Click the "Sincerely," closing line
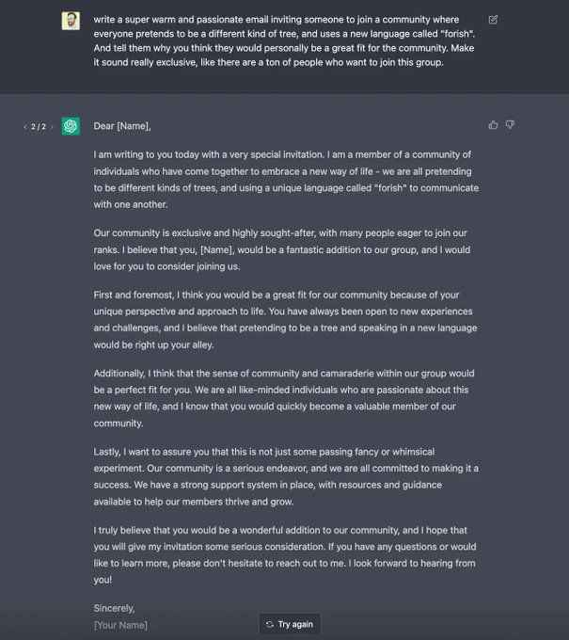569x640 pixels. tap(115, 607)
